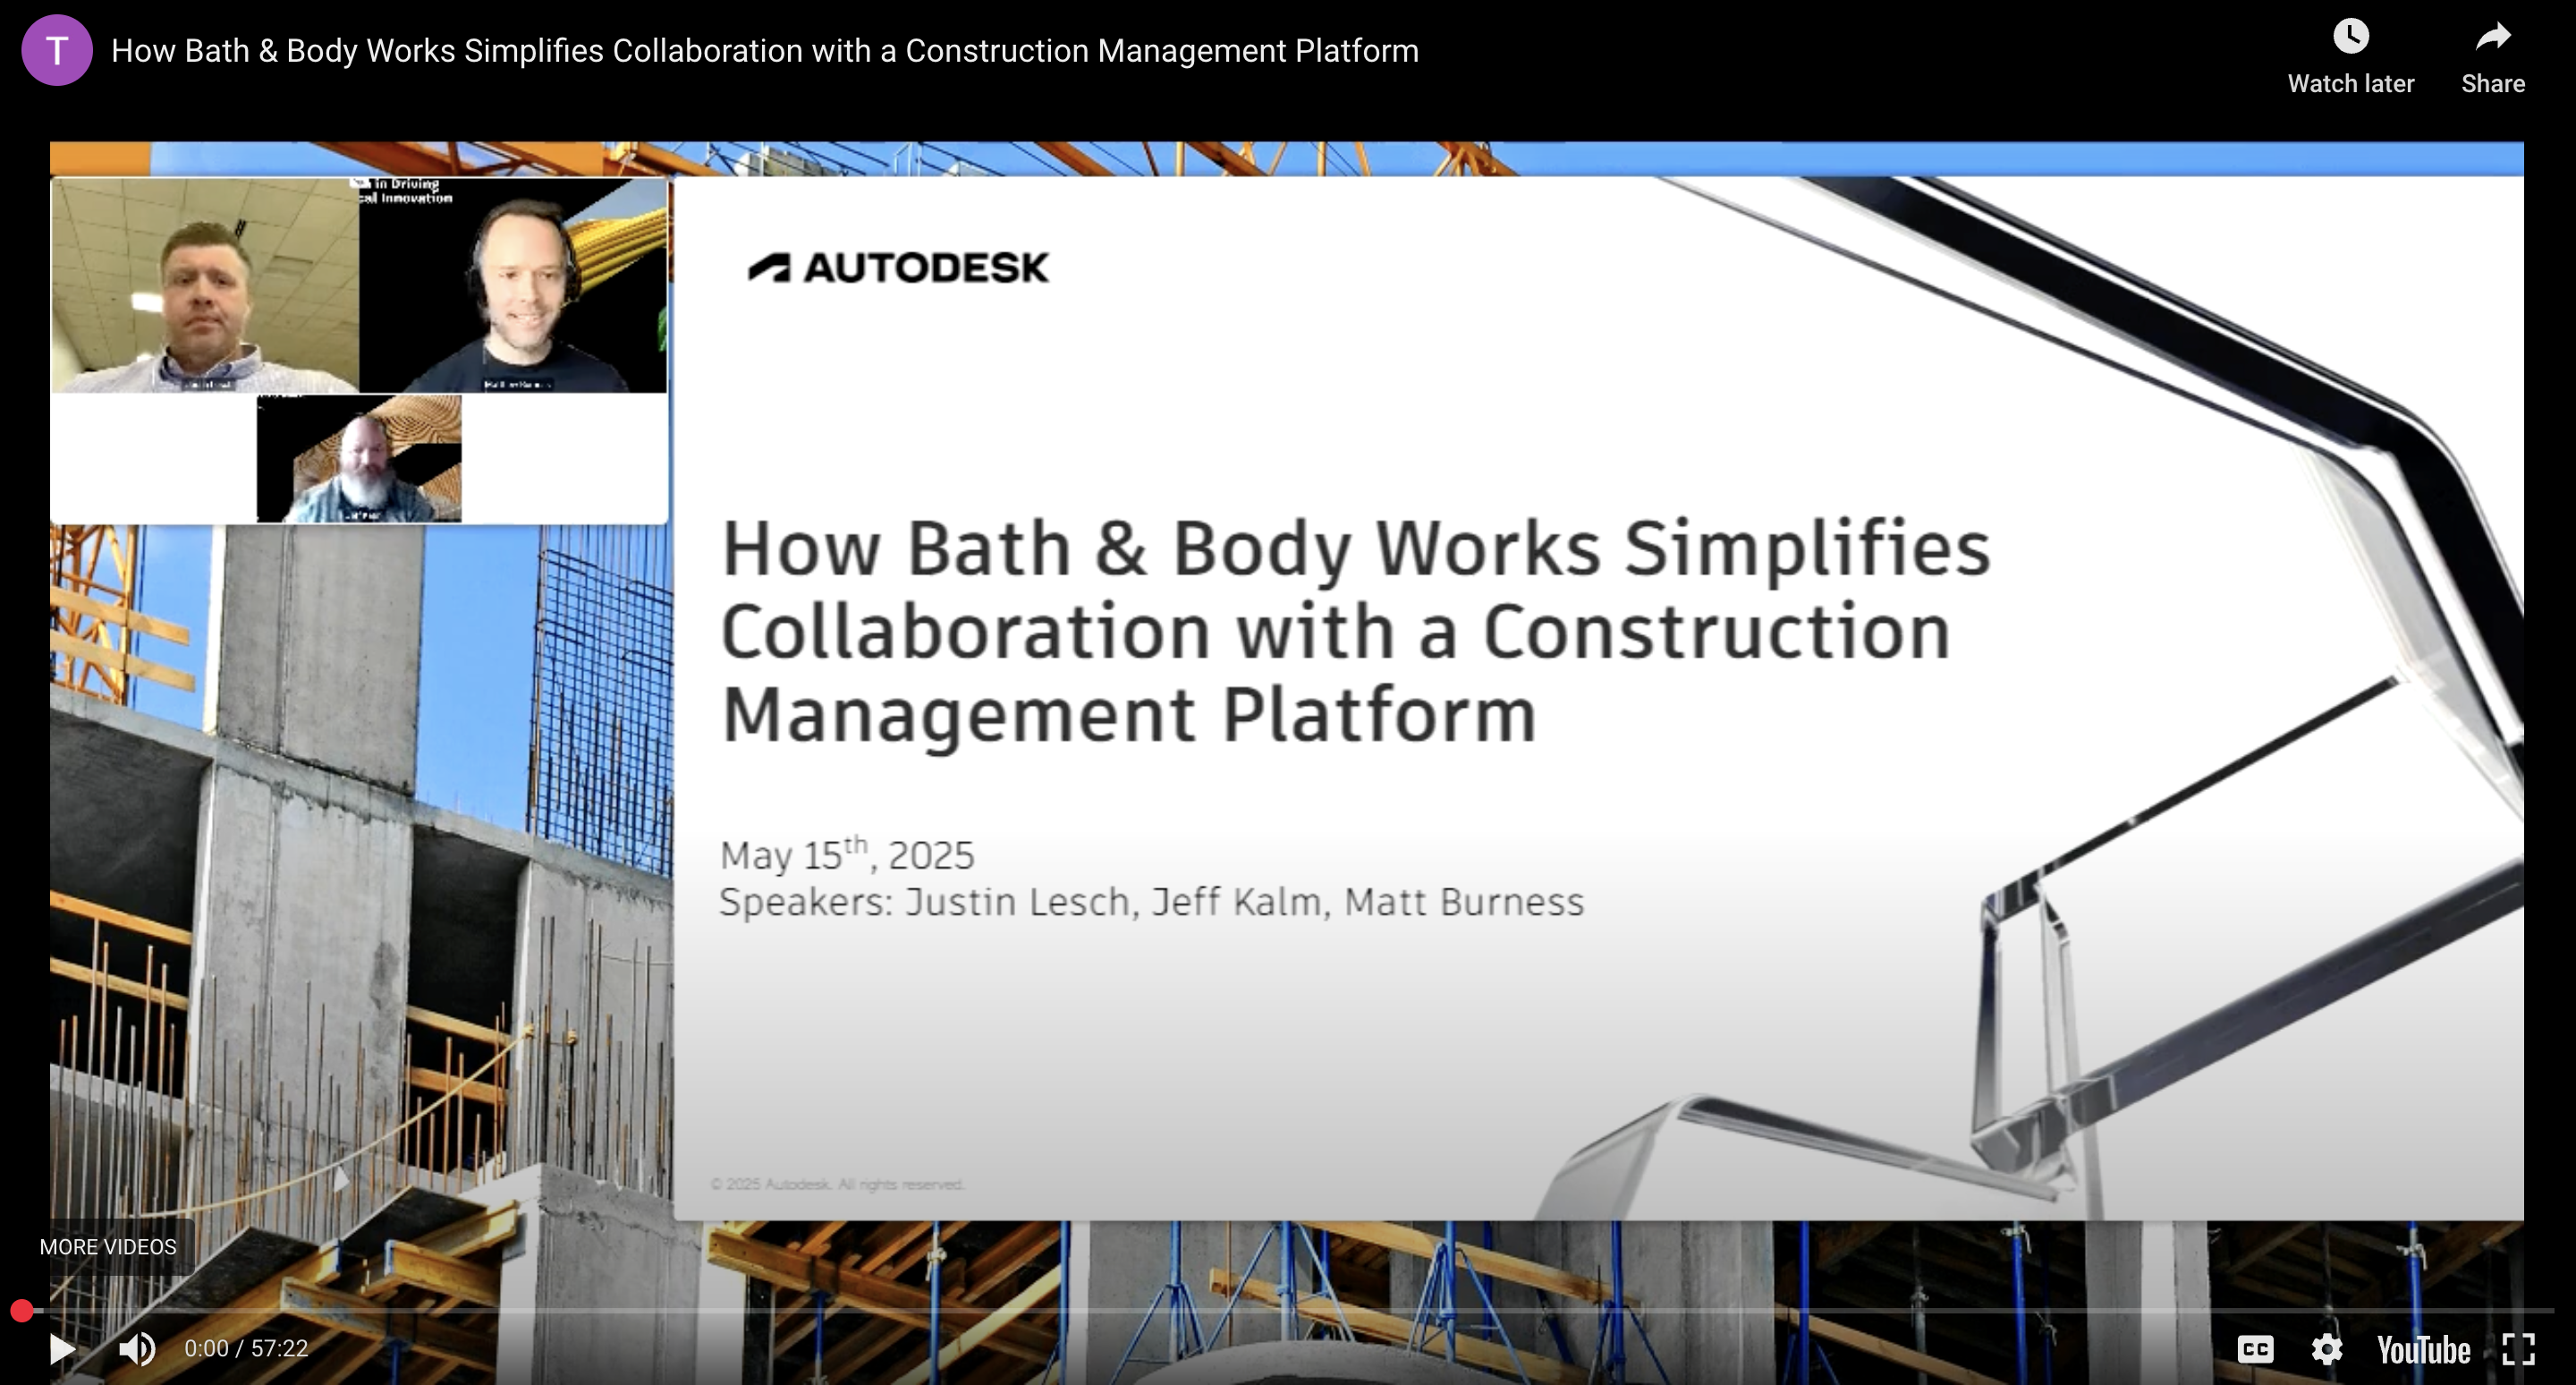Open the player settings gear
This screenshot has width=2576, height=1385.
2327,1349
